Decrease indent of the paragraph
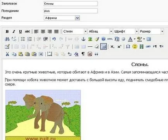 coord(39,39)
